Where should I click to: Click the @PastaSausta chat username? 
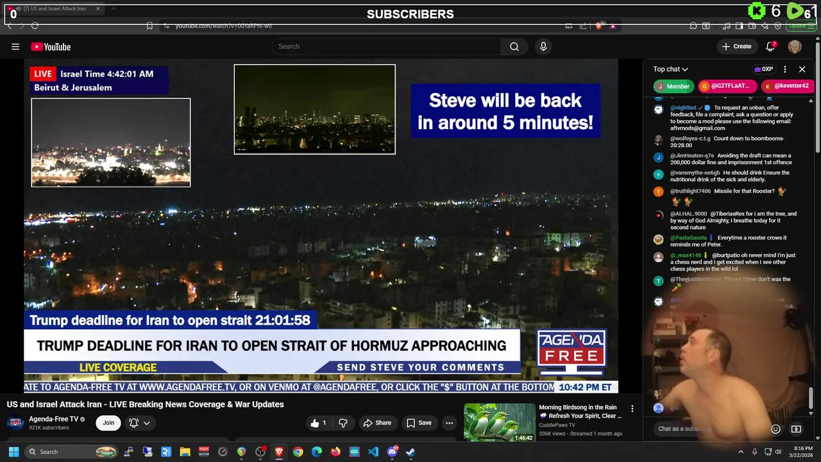click(688, 238)
